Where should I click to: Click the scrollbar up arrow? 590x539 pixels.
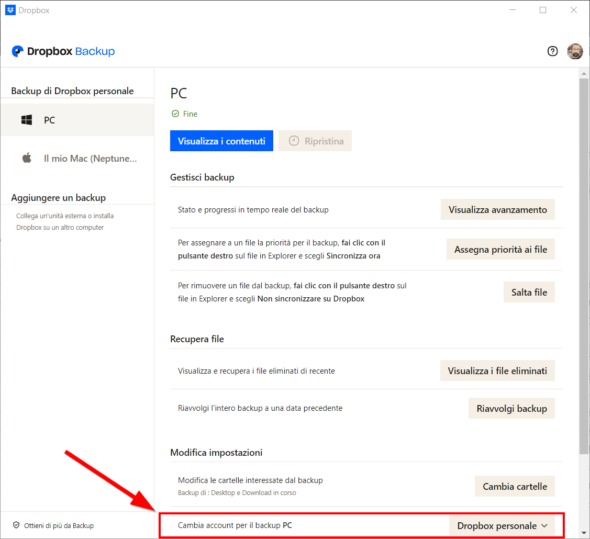584,73
